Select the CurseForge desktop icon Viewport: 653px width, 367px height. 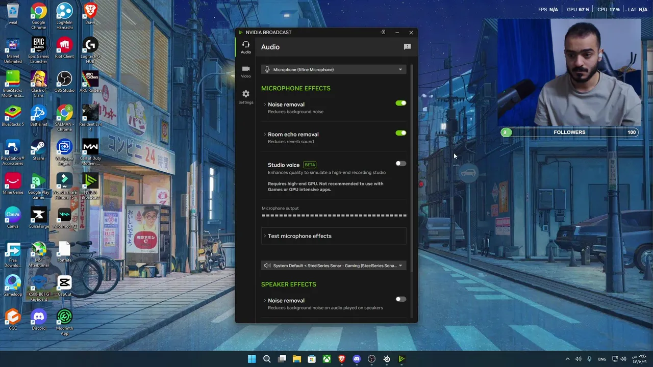[39, 218]
